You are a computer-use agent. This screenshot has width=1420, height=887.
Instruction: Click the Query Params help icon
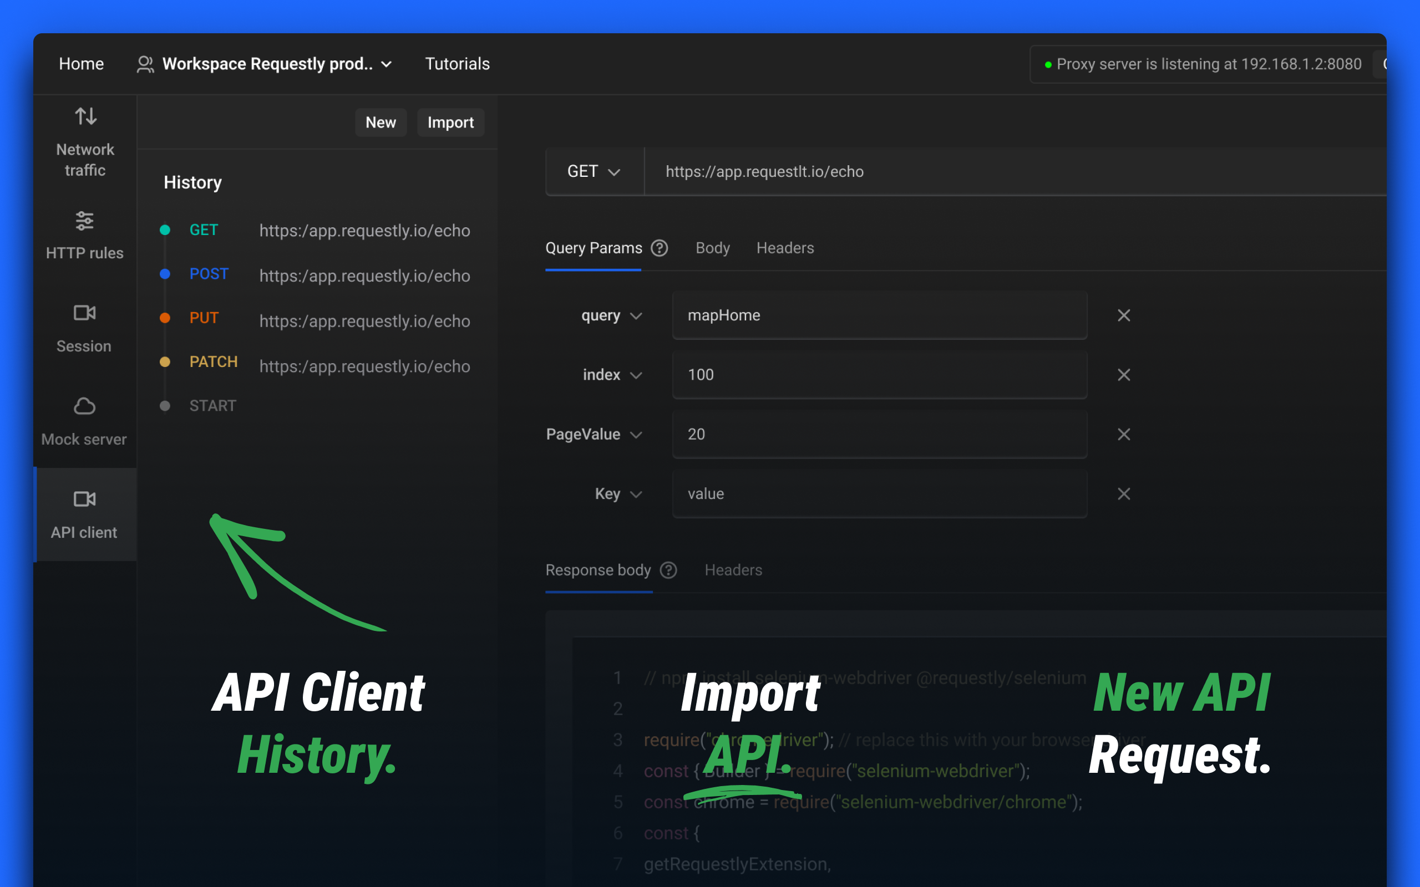point(660,248)
